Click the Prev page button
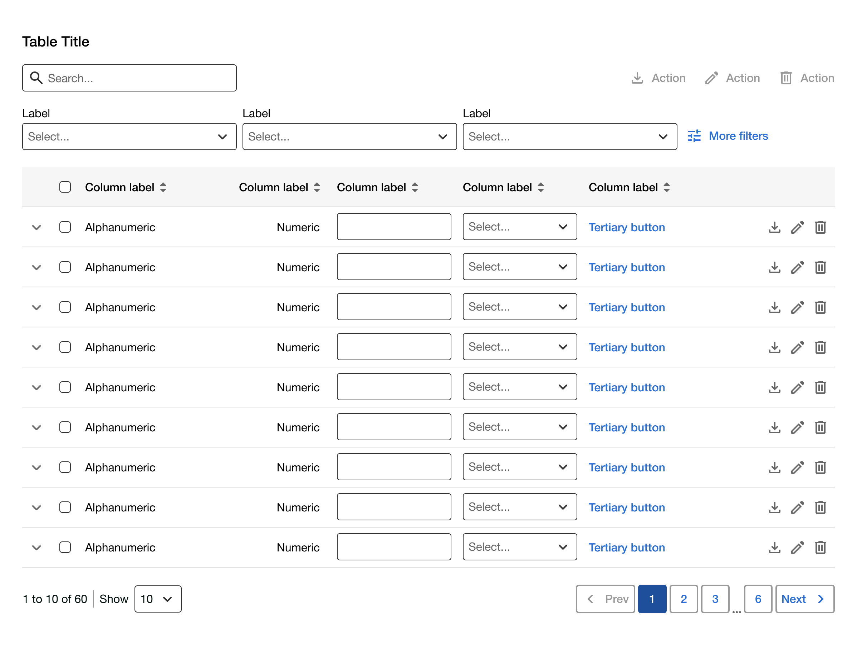Viewport: 857px width, 649px height. point(605,599)
